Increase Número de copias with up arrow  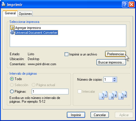pyautogui.click(x=115, y=78)
